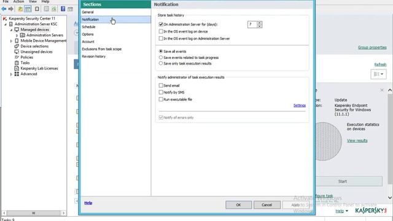Click the grayed properties sheet toolbar icon
This screenshot has height=221, width=393.
tap(47, 9)
